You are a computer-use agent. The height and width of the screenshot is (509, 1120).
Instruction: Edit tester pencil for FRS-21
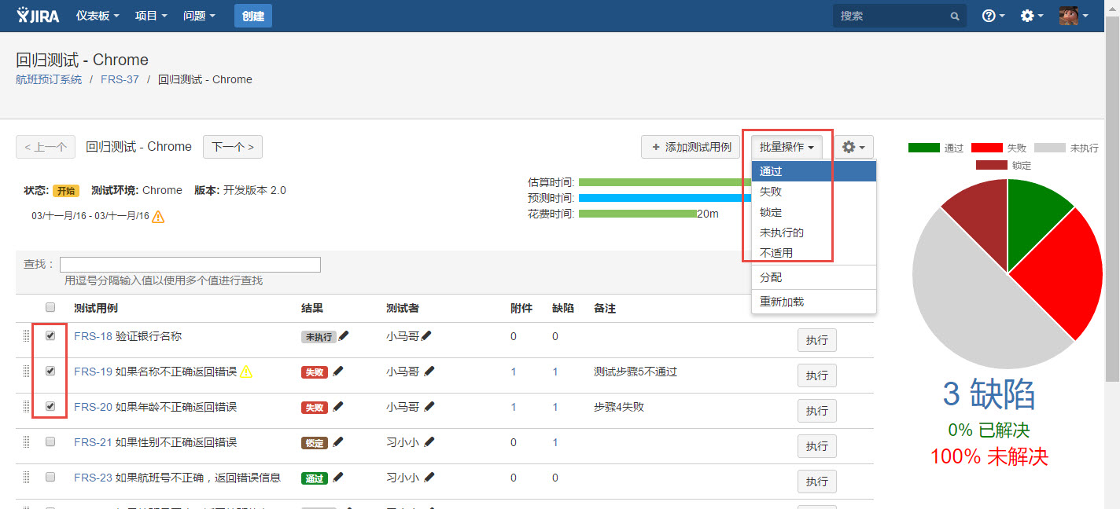(429, 441)
